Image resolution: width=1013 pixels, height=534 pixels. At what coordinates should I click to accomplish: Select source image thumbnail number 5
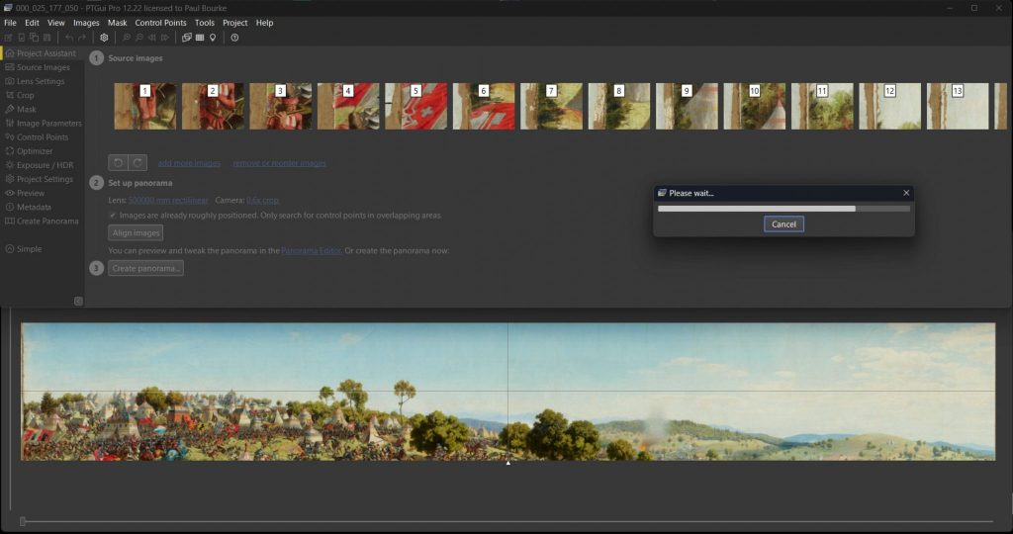point(415,106)
